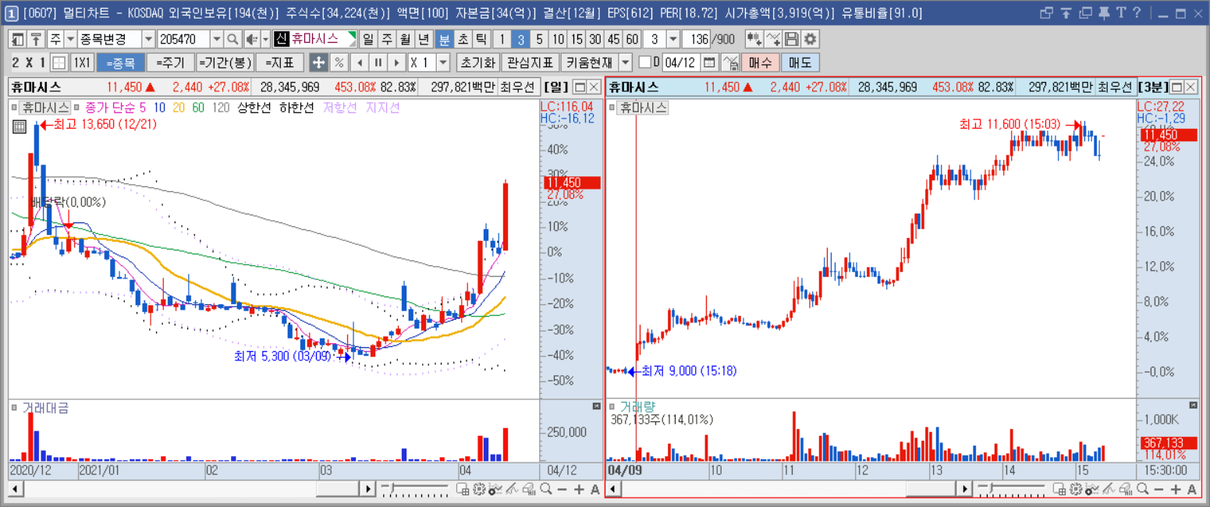Click the stock search magnifier icon
1210x507 pixels.
point(232,39)
